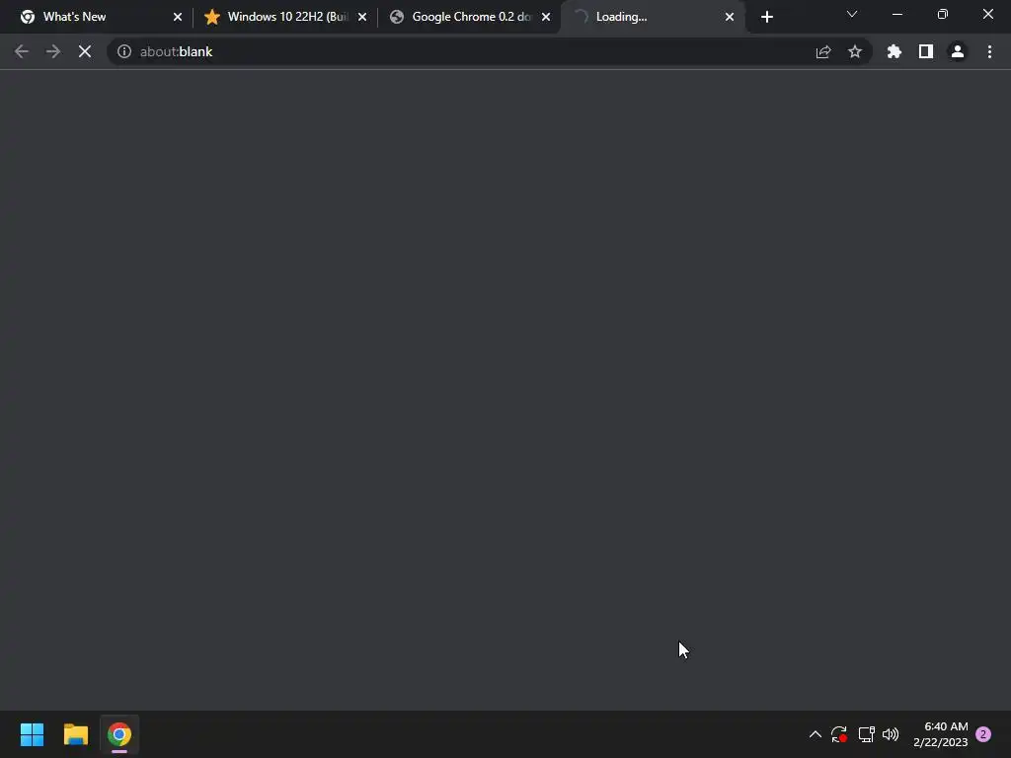This screenshot has width=1011, height=758.
Task: View site information icon in address bar
Action: pos(123,51)
